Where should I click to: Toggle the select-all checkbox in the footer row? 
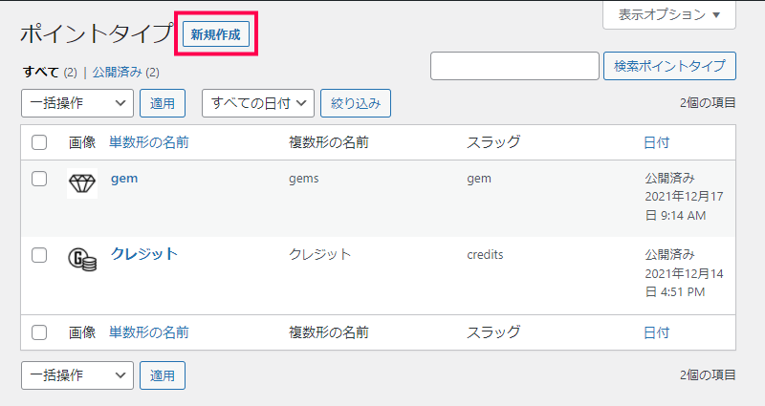(x=39, y=332)
